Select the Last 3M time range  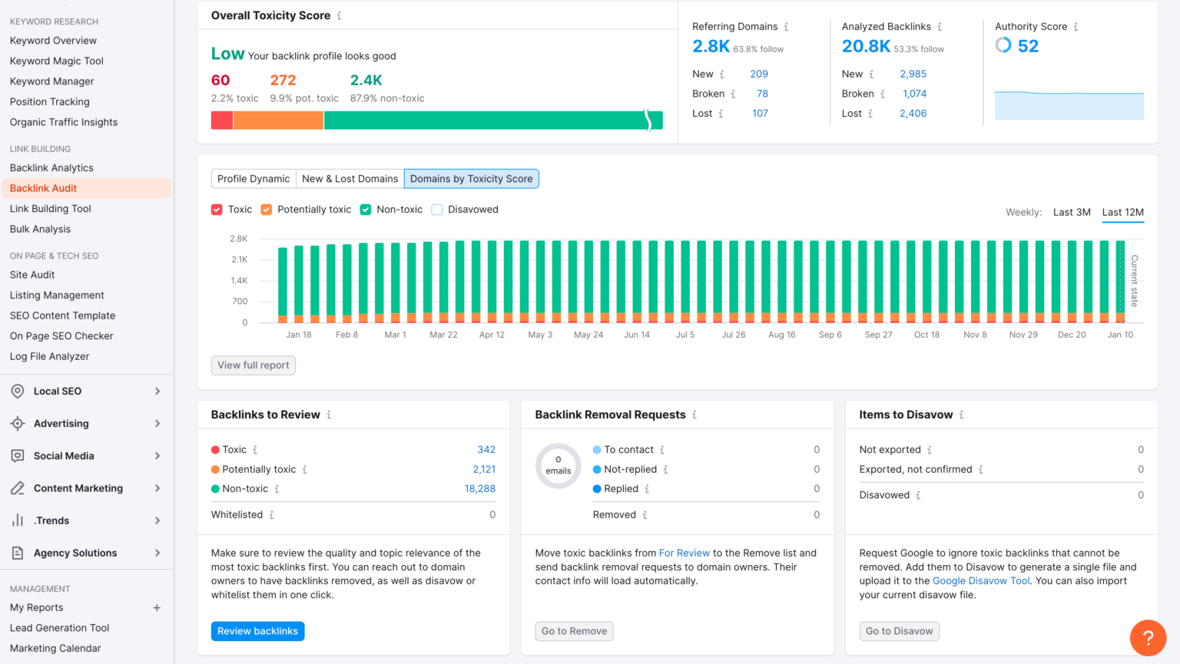click(1072, 213)
